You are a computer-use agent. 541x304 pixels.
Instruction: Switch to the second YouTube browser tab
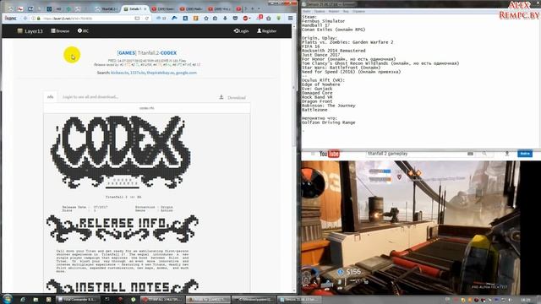point(192,8)
